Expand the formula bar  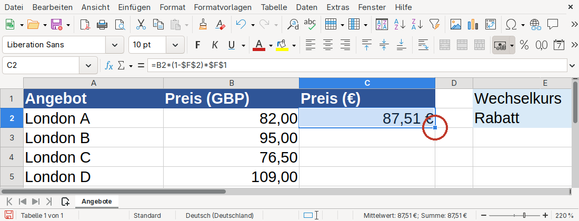coord(572,65)
